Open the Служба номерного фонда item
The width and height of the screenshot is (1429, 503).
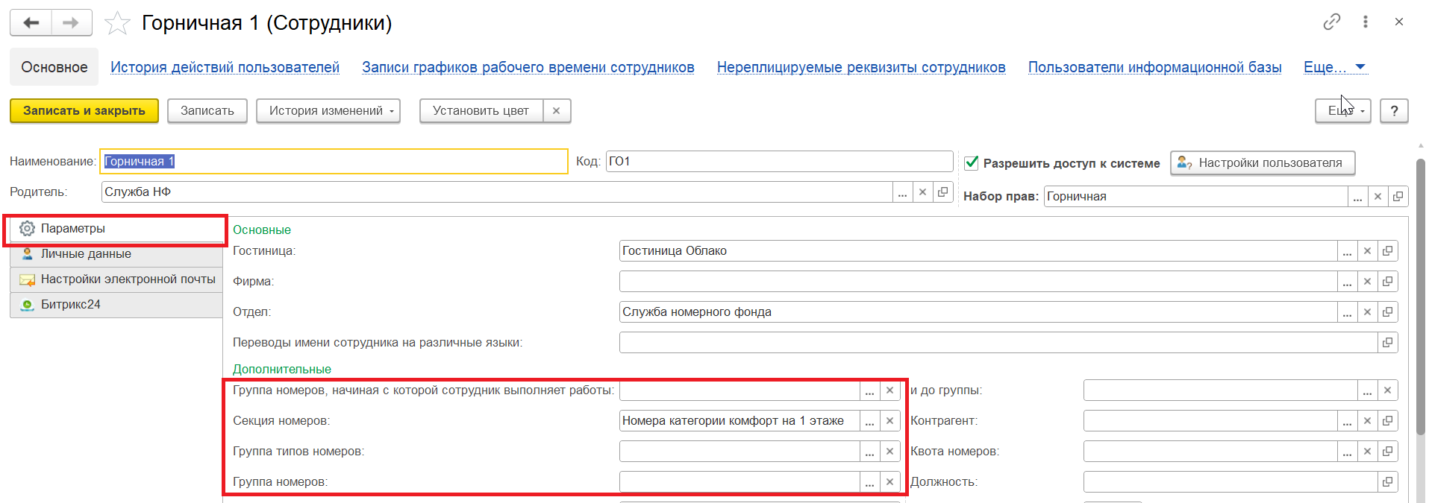pos(1387,312)
